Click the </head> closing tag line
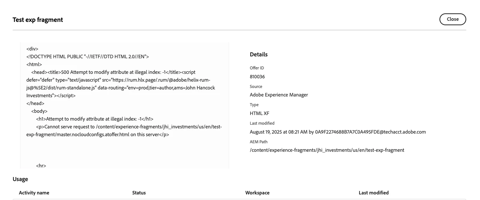 point(35,103)
